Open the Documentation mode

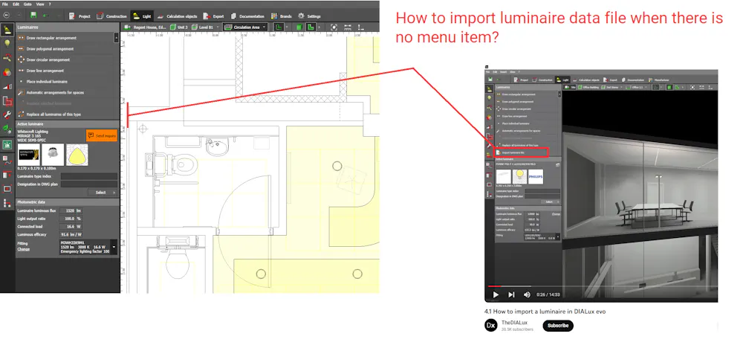(x=247, y=16)
